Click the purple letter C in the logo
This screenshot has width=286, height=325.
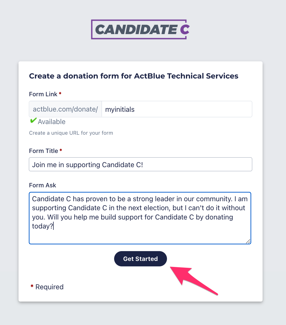click(184, 29)
